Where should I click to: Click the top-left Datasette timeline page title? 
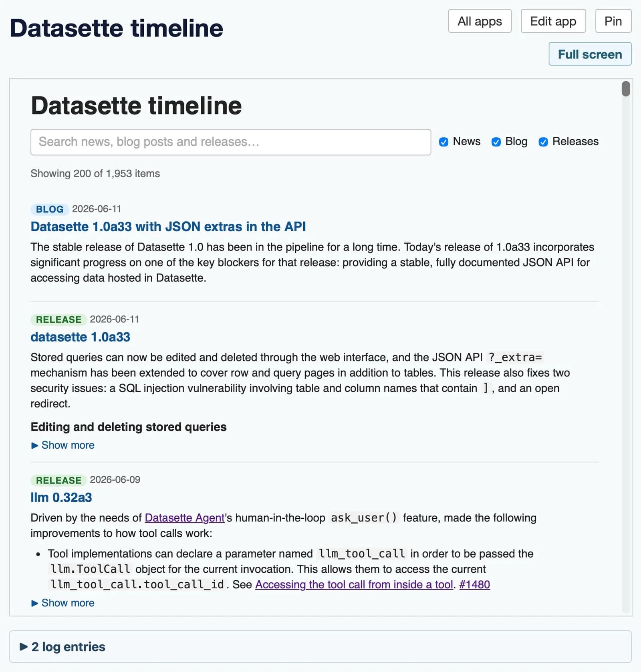click(116, 28)
